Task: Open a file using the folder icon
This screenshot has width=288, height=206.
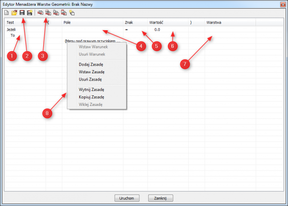Action: pyautogui.click(x=15, y=13)
